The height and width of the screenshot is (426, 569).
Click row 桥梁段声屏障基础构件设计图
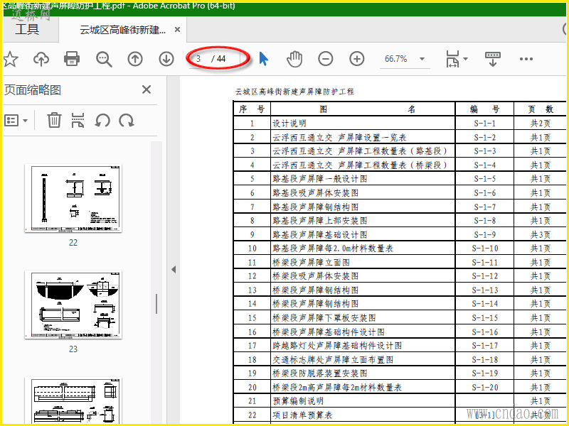(x=400, y=332)
